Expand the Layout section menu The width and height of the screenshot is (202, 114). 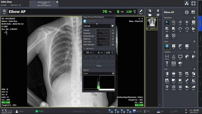pyautogui.click(x=194, y=41)
